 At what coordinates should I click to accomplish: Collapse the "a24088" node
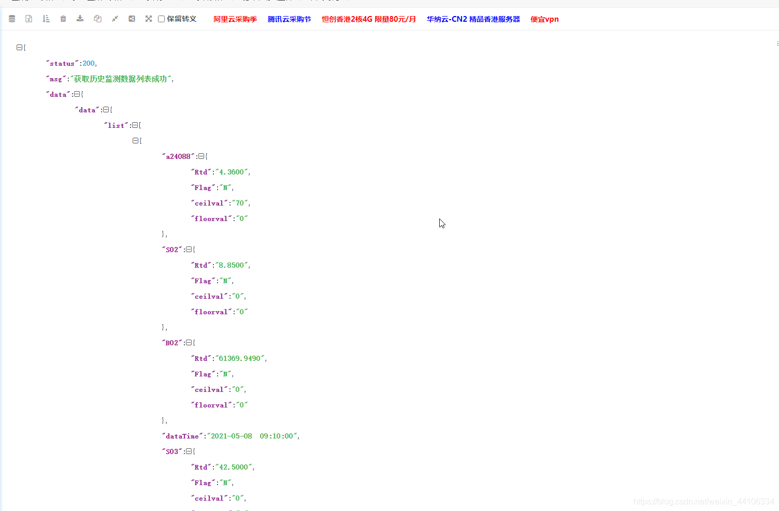tap(201, 156)
